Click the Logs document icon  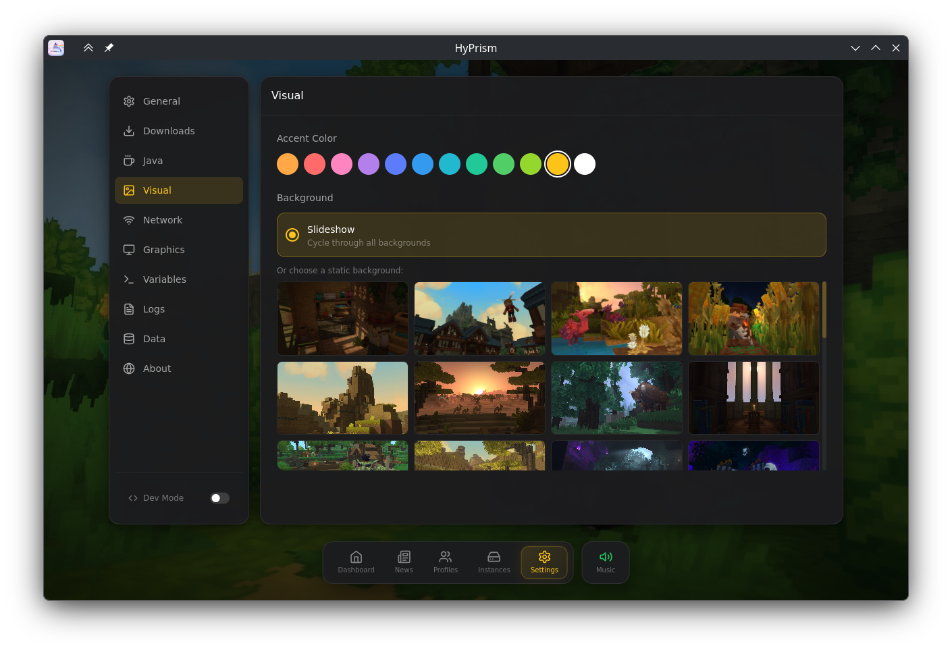(x=129, y=309)
